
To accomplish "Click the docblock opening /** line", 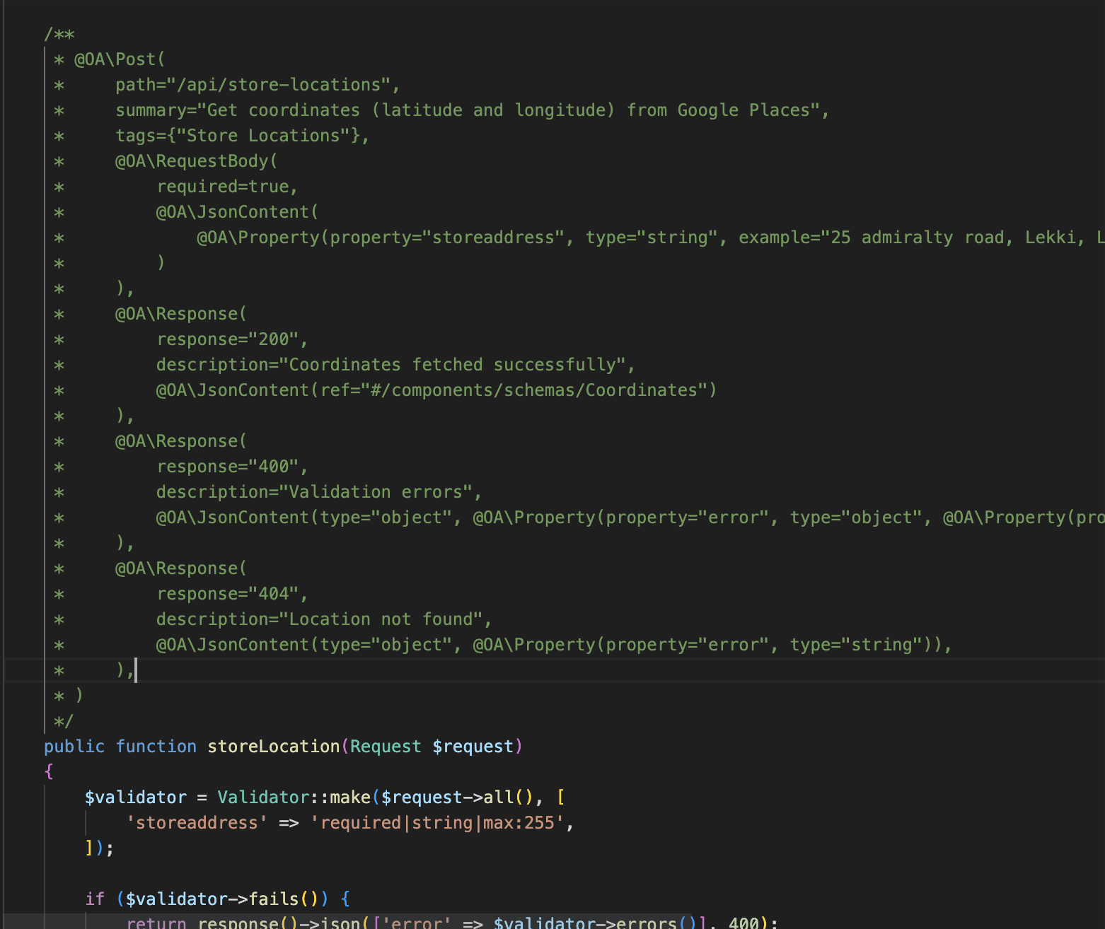I will coord(59,34).
